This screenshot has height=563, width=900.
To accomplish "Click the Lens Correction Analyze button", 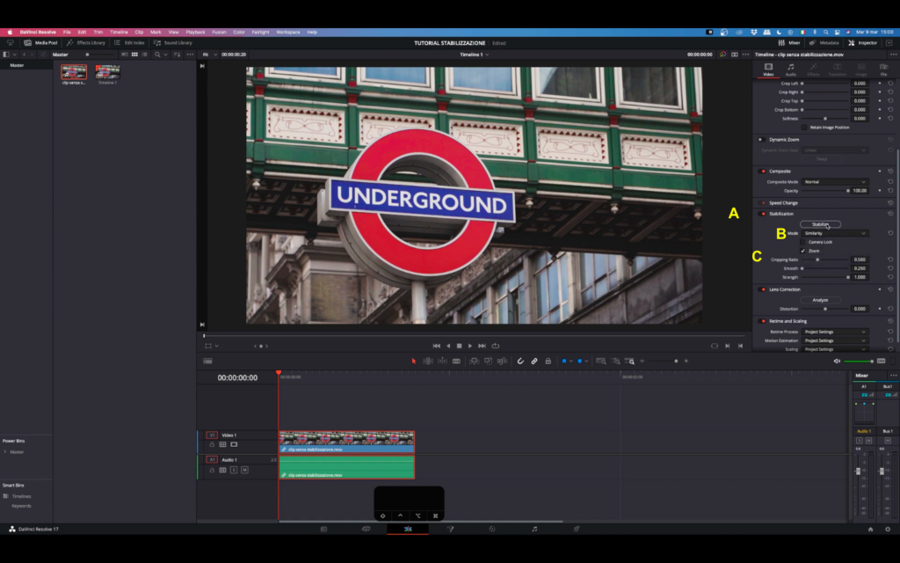I will 820,300.
